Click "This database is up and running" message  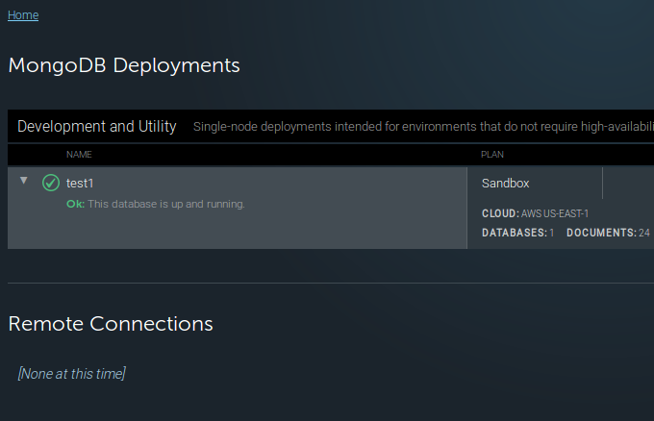(166, 204)
